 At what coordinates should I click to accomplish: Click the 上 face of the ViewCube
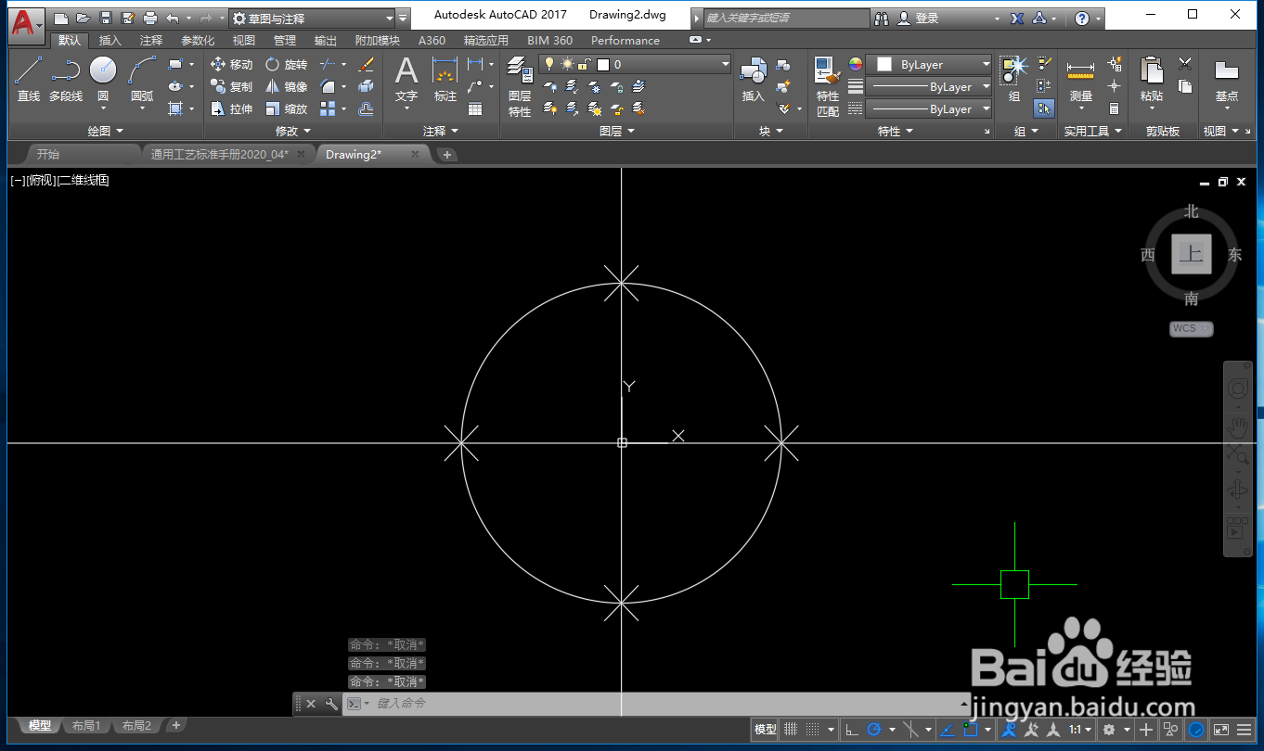click(1191, 254)
